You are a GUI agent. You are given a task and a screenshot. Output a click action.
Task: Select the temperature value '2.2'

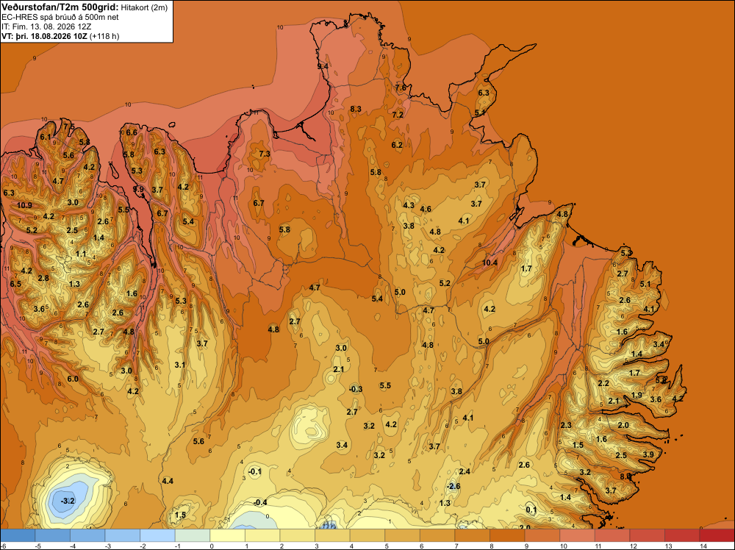tap(603, 384)
